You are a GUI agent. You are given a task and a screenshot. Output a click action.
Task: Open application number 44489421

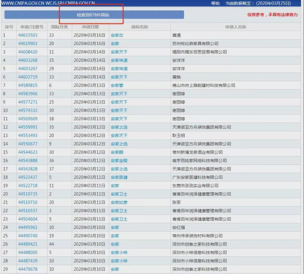tap(28, 245)
